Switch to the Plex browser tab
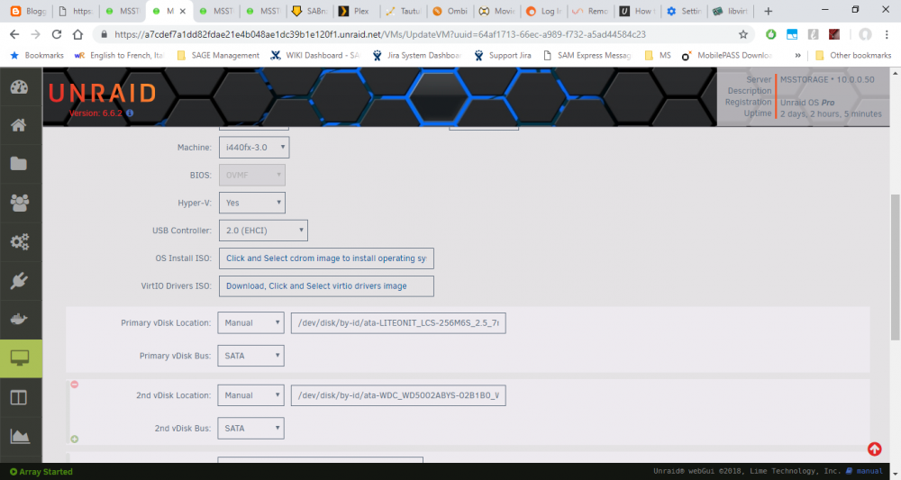The image size is (901, 480). [356, 11]
